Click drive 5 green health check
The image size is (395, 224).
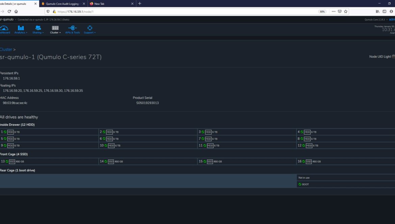(5, 139)
